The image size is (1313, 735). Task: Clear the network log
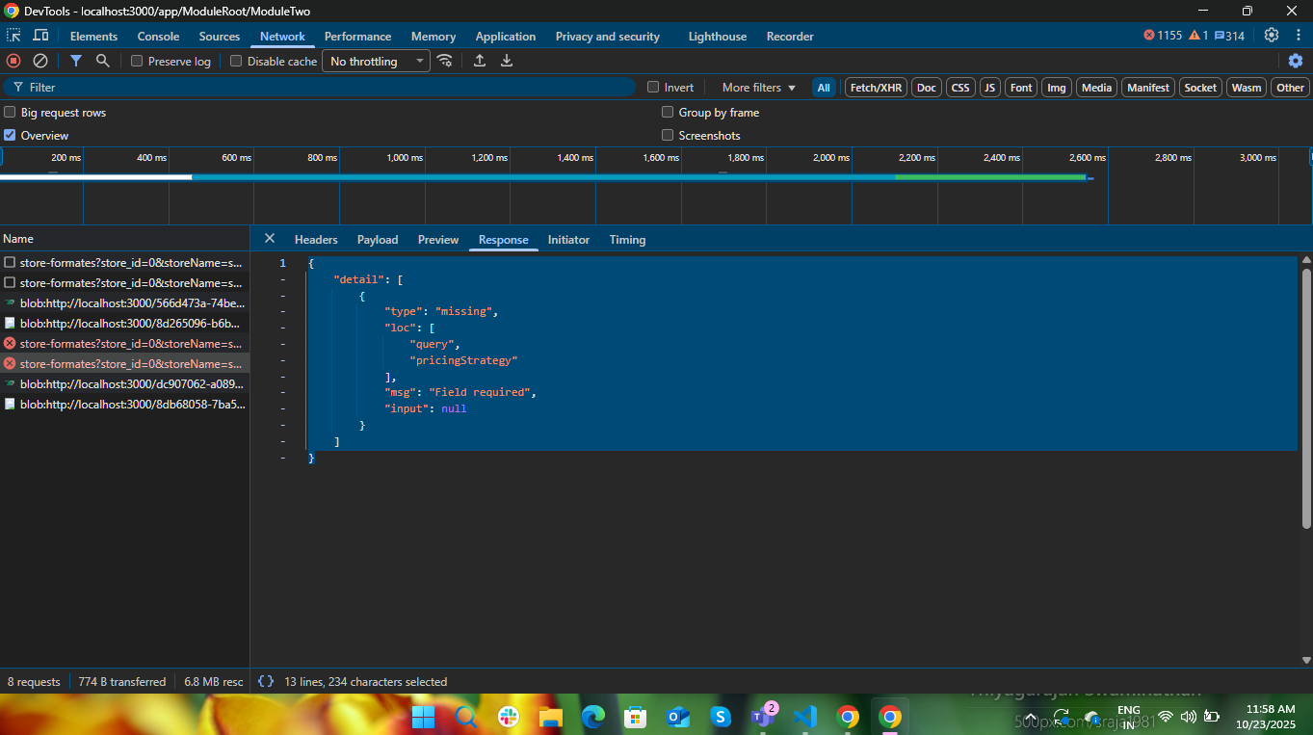[40, 61]
